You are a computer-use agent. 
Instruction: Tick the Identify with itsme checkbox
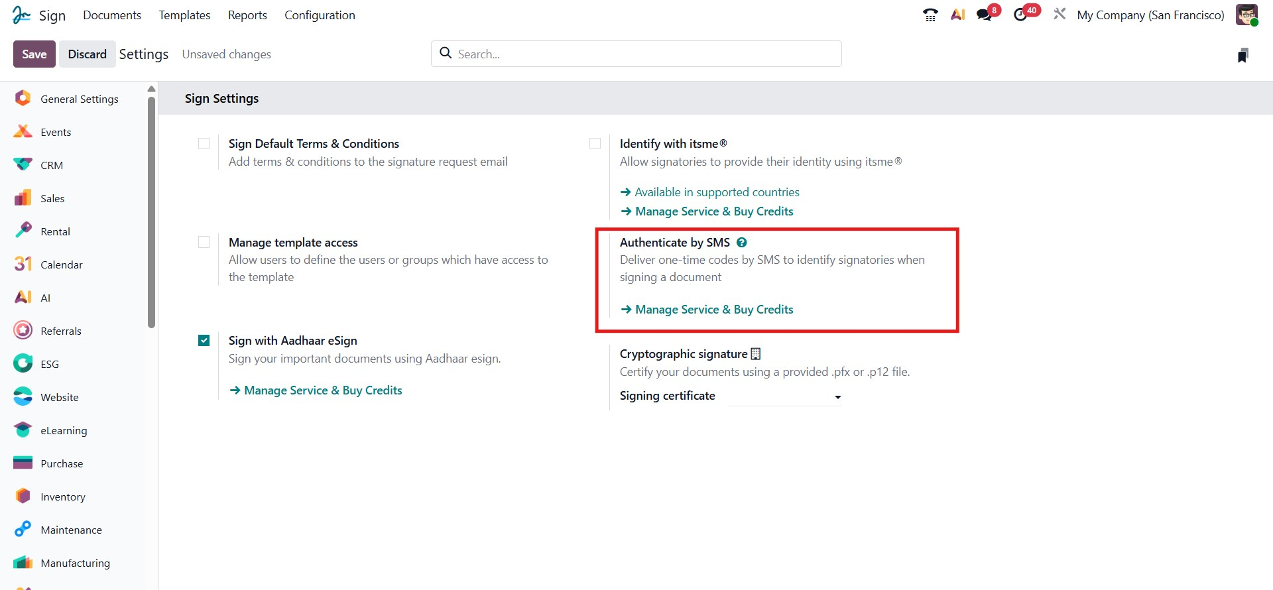tap(595, 144)
